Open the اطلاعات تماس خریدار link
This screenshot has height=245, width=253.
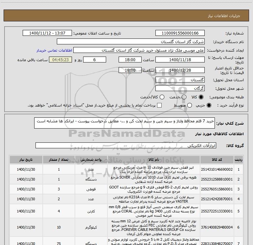(54, 50)
